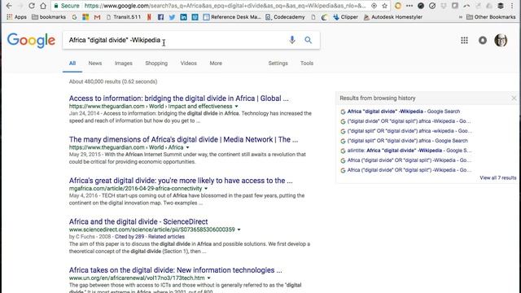Open 'Africa takes on the digital divide' result
Viewport: 521px width, 293px height.
pyautogui.click(x=176, y=270)
